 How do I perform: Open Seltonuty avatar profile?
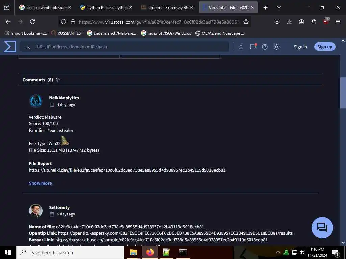coord(36,210)
